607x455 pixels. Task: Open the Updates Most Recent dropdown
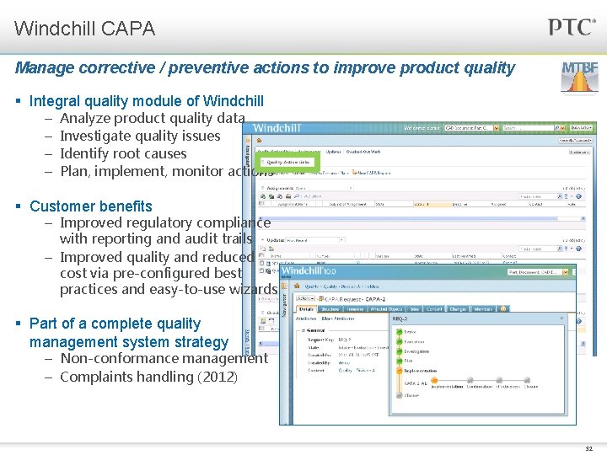[x=341, y=240]
